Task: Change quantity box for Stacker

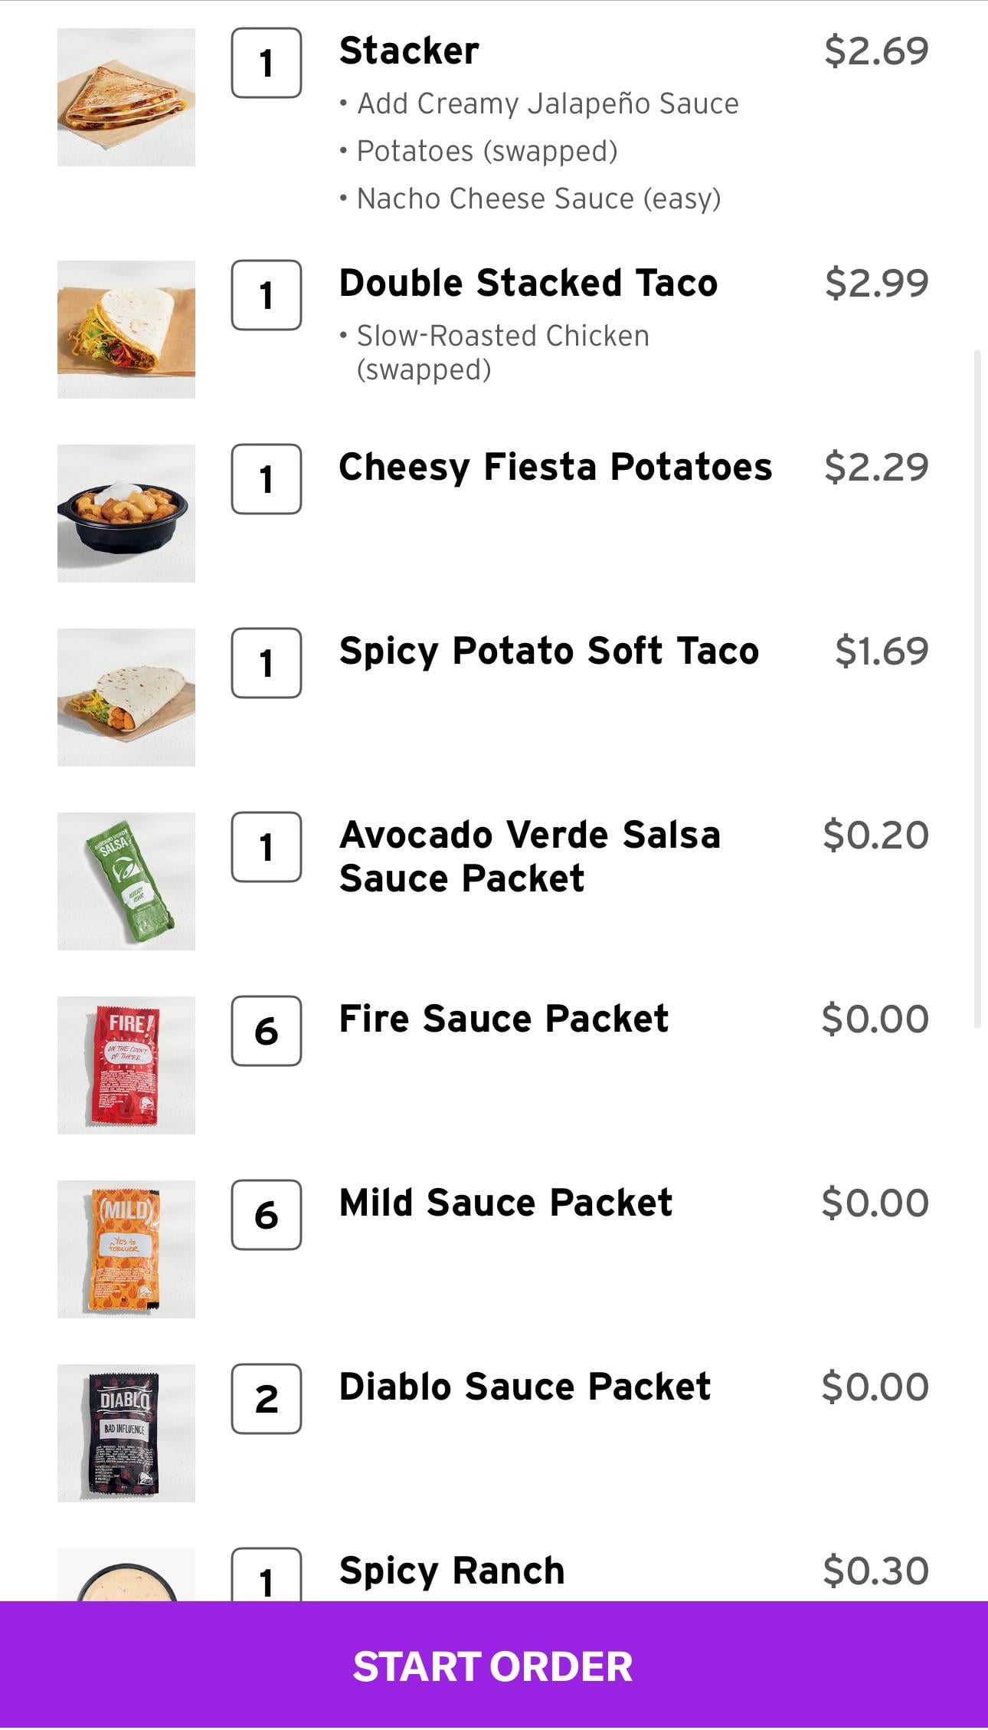Action: point(266,63)
